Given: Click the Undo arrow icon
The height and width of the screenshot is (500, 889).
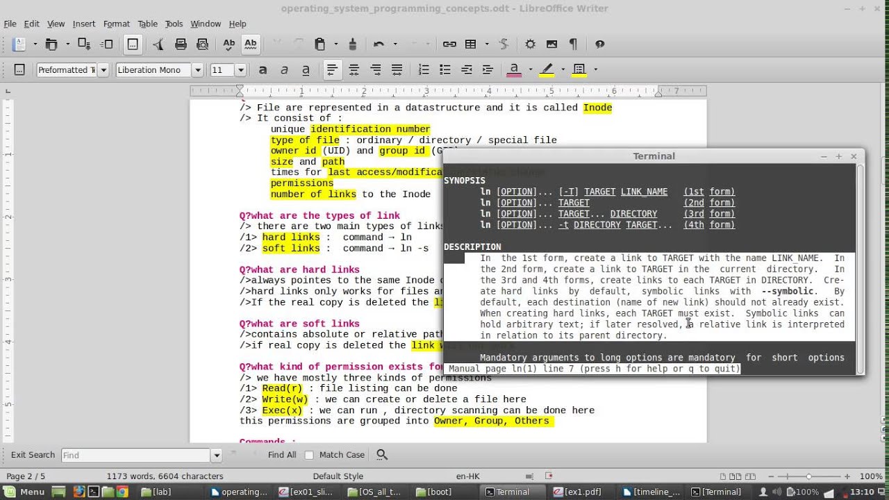Looking at the screenshot, I should click(x=379, y=44).
